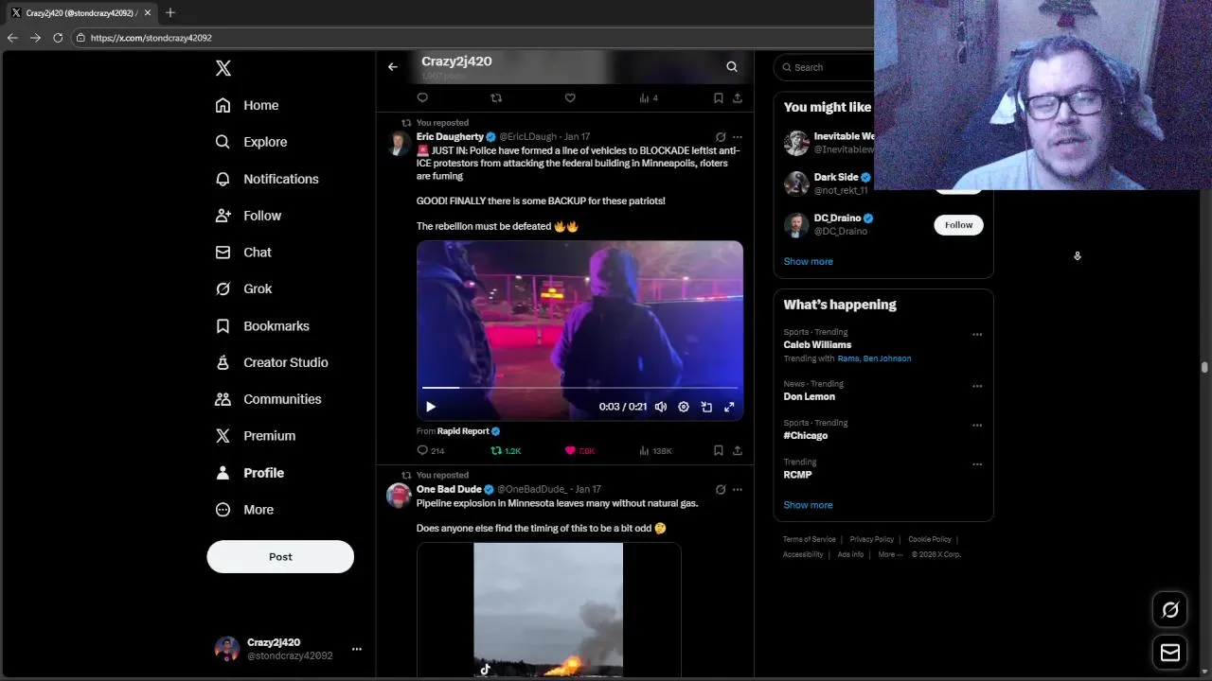Image resolution: width=1212 pixels, height=681 pixels.
Task: Open Notifications page
Action: (267, 179)
